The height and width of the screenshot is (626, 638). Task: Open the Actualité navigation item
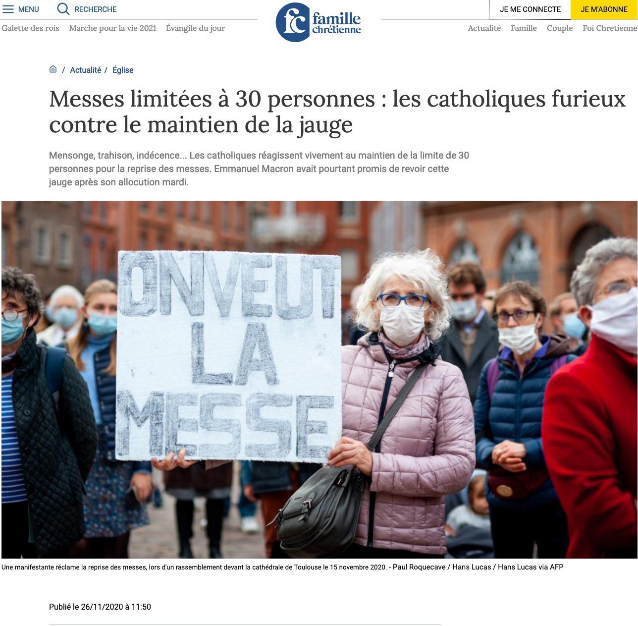(484, 28)
